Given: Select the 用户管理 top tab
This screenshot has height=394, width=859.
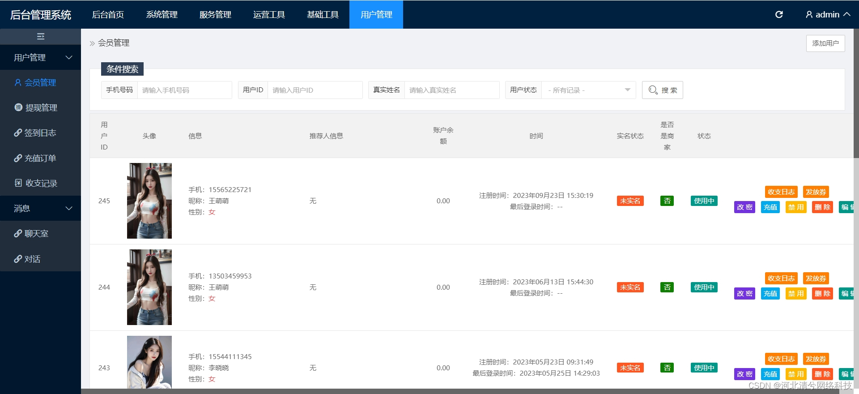Looking at the screenshot, I should click(376, 14).
